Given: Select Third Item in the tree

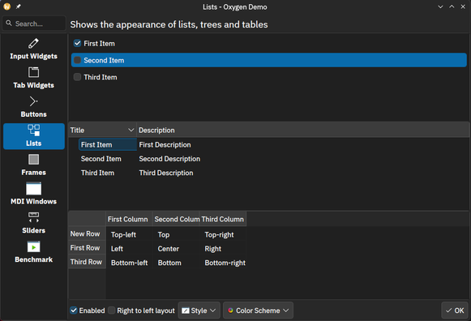Looking at the screenshot, I should (97, 173).
